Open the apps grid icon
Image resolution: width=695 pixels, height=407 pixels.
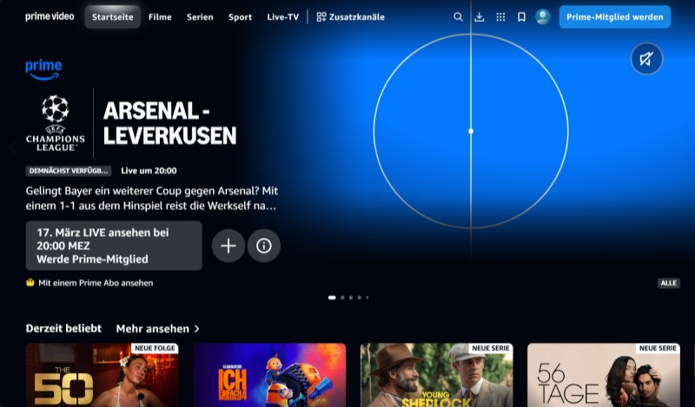tap(500, 16)
